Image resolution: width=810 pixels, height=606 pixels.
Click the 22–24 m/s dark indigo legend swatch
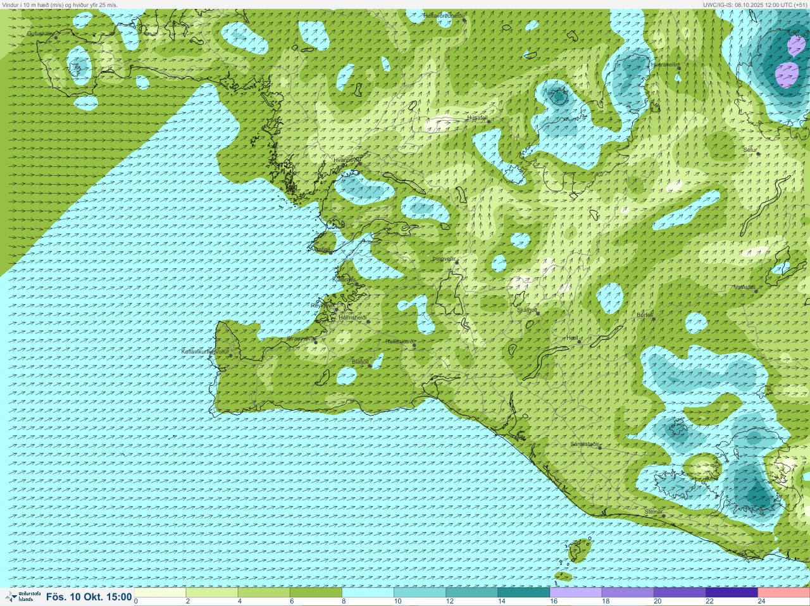pyautogui.click(x=731, y=593)
